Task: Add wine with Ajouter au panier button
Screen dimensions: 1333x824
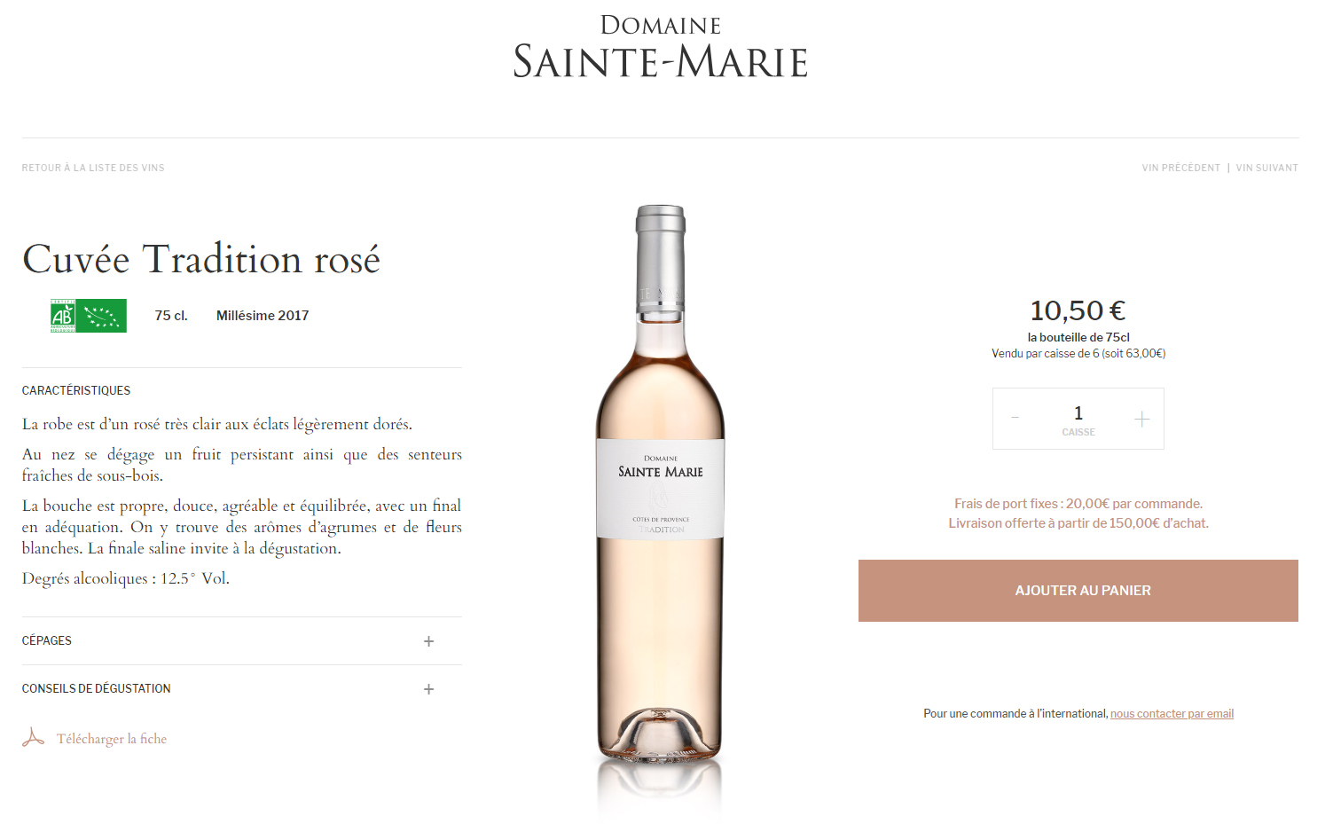Action: tap(1078, 591)
